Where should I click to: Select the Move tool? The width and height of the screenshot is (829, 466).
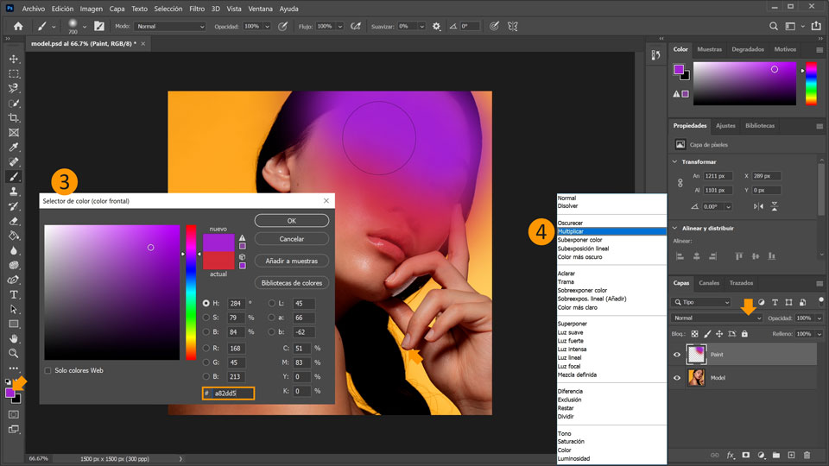tap(14, 59)
